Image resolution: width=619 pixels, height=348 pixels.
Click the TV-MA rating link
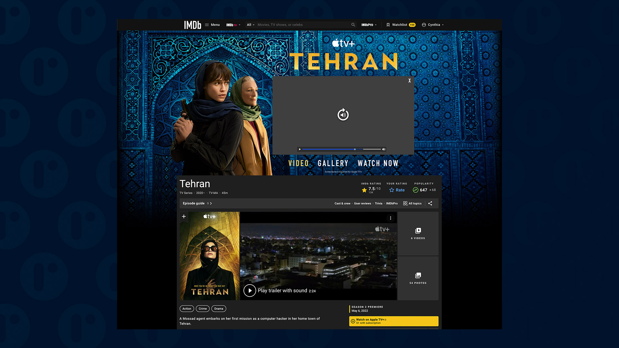(213, 193)
